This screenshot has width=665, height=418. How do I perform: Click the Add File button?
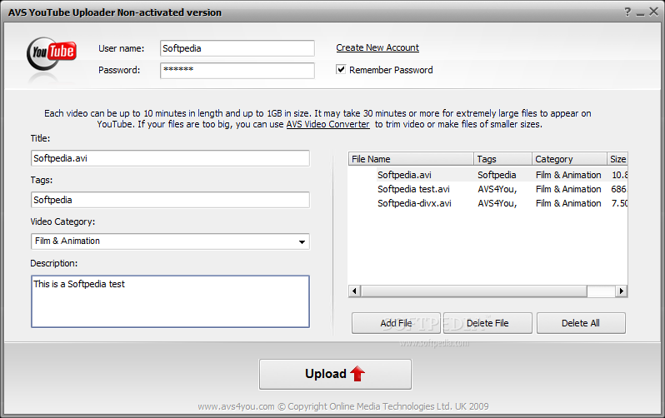(396, 323)
